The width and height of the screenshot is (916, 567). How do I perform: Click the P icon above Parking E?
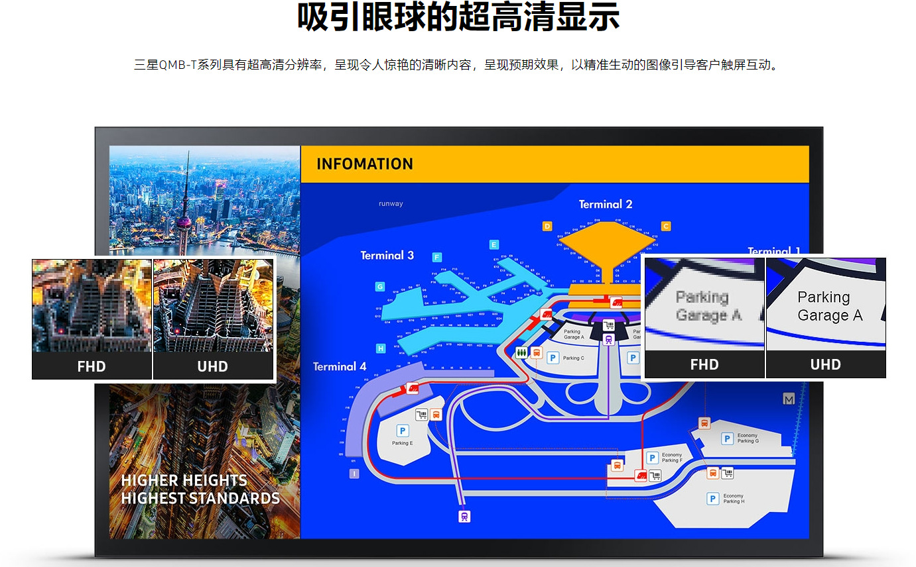(402, 431)
